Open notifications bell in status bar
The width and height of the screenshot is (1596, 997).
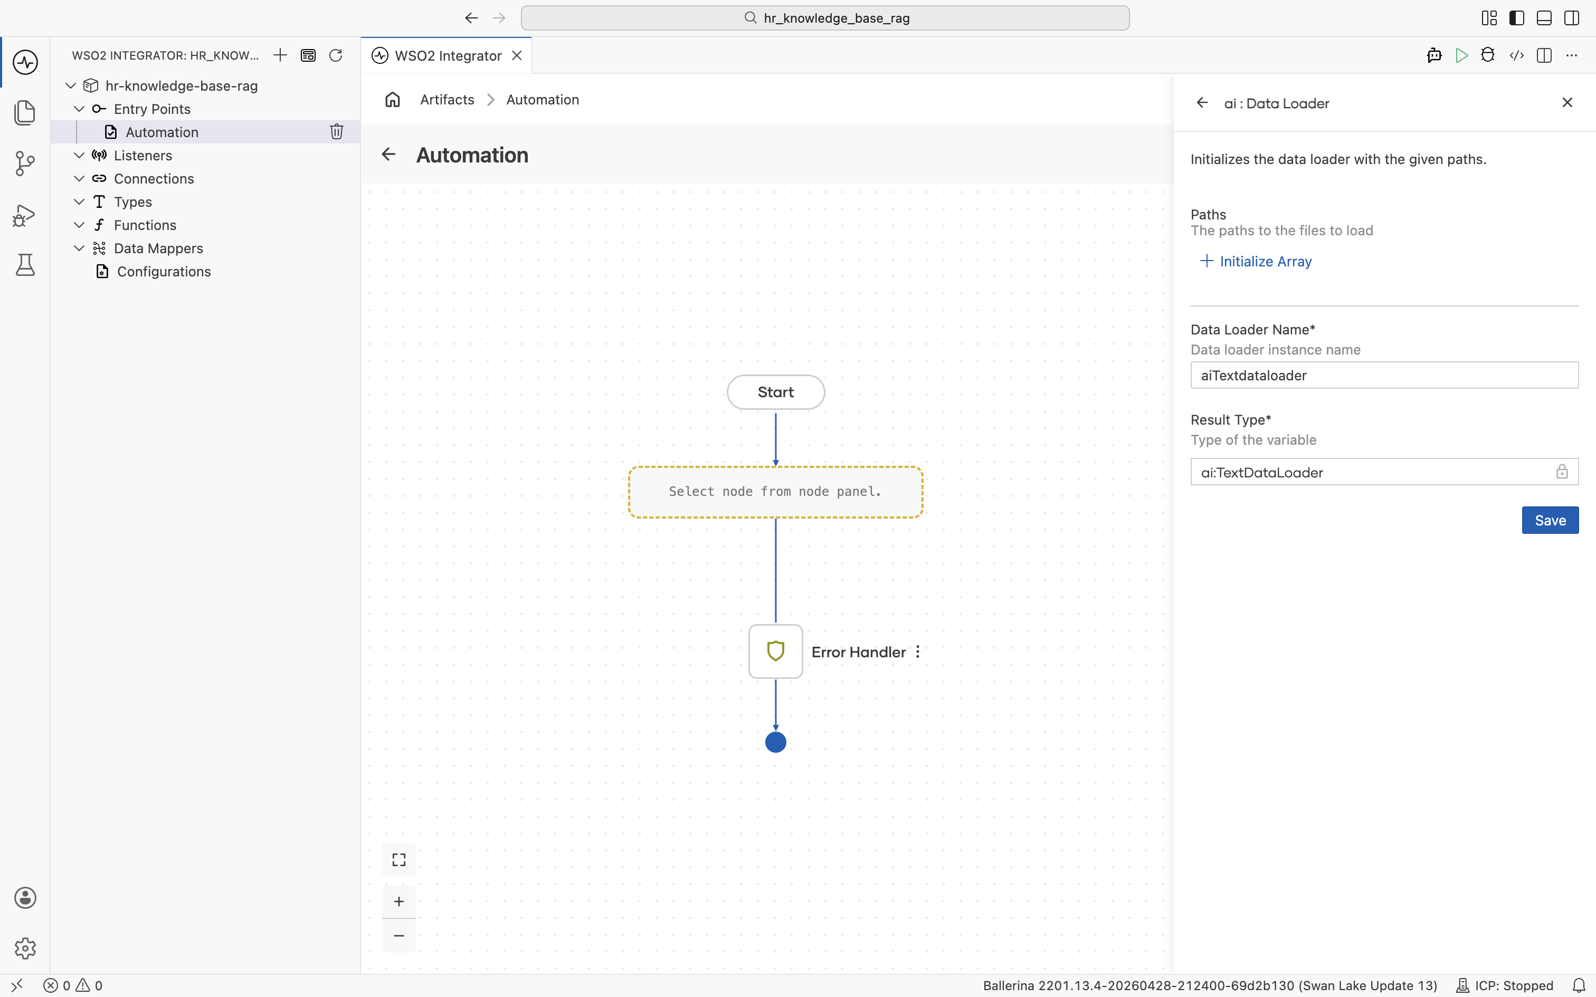[x=1579, y=985]
